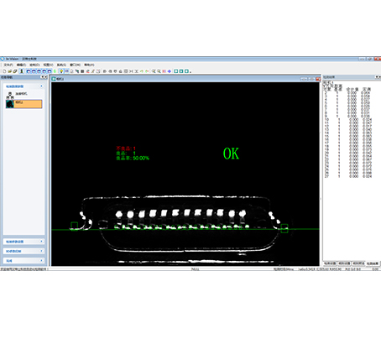Screen dimensions: 381x349
Task: Click the green dollar sign toolbar icon
Action: (55, 71)
